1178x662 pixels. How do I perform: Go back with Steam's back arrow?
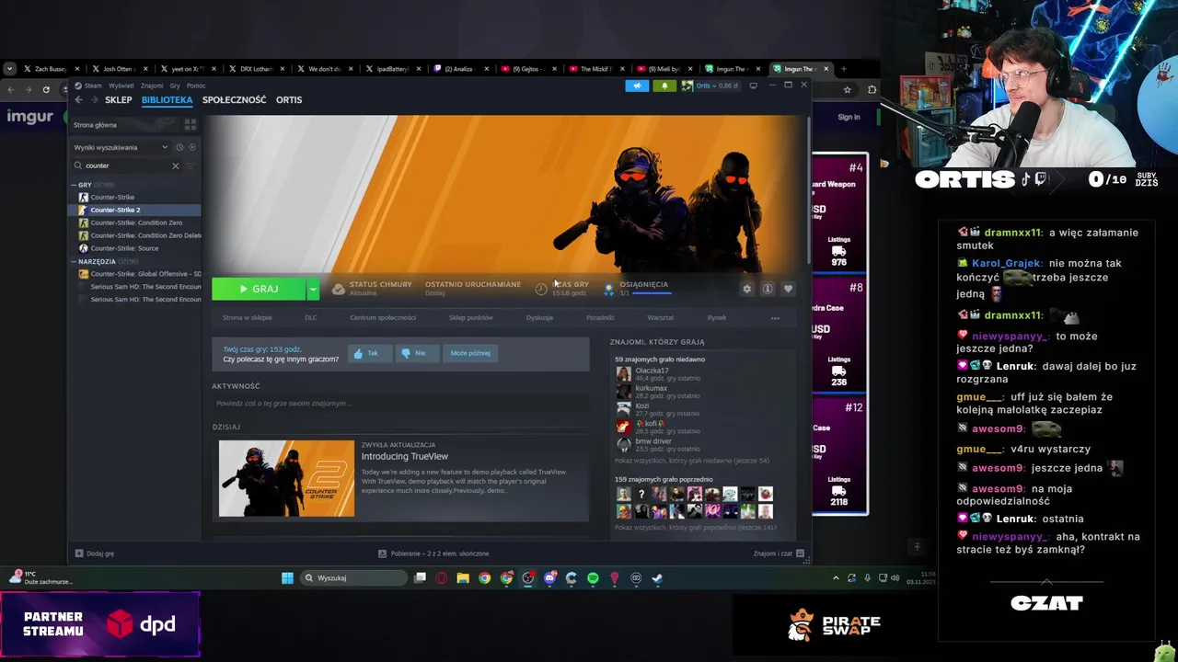coord(78,99)
